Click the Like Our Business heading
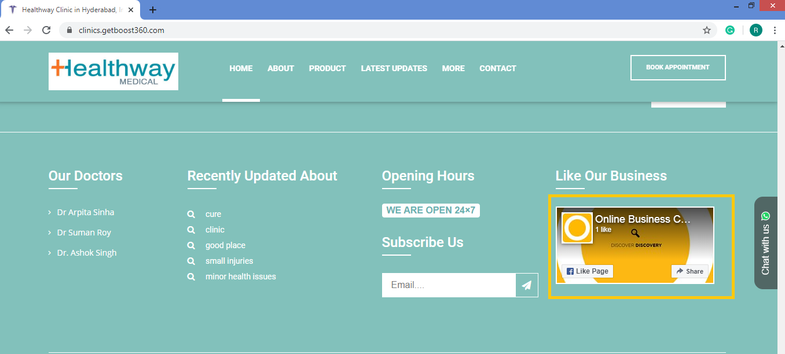Screen dimensions: 785x354 tap(611, 176)
